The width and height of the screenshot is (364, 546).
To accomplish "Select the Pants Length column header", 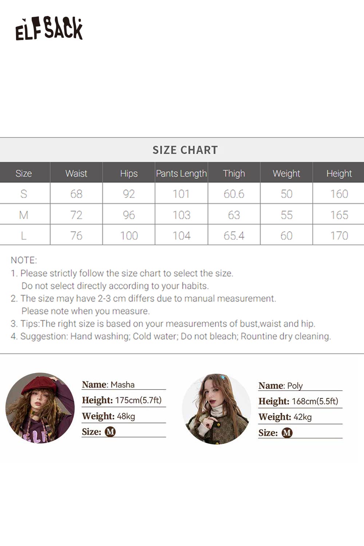I will pos(181,173).
